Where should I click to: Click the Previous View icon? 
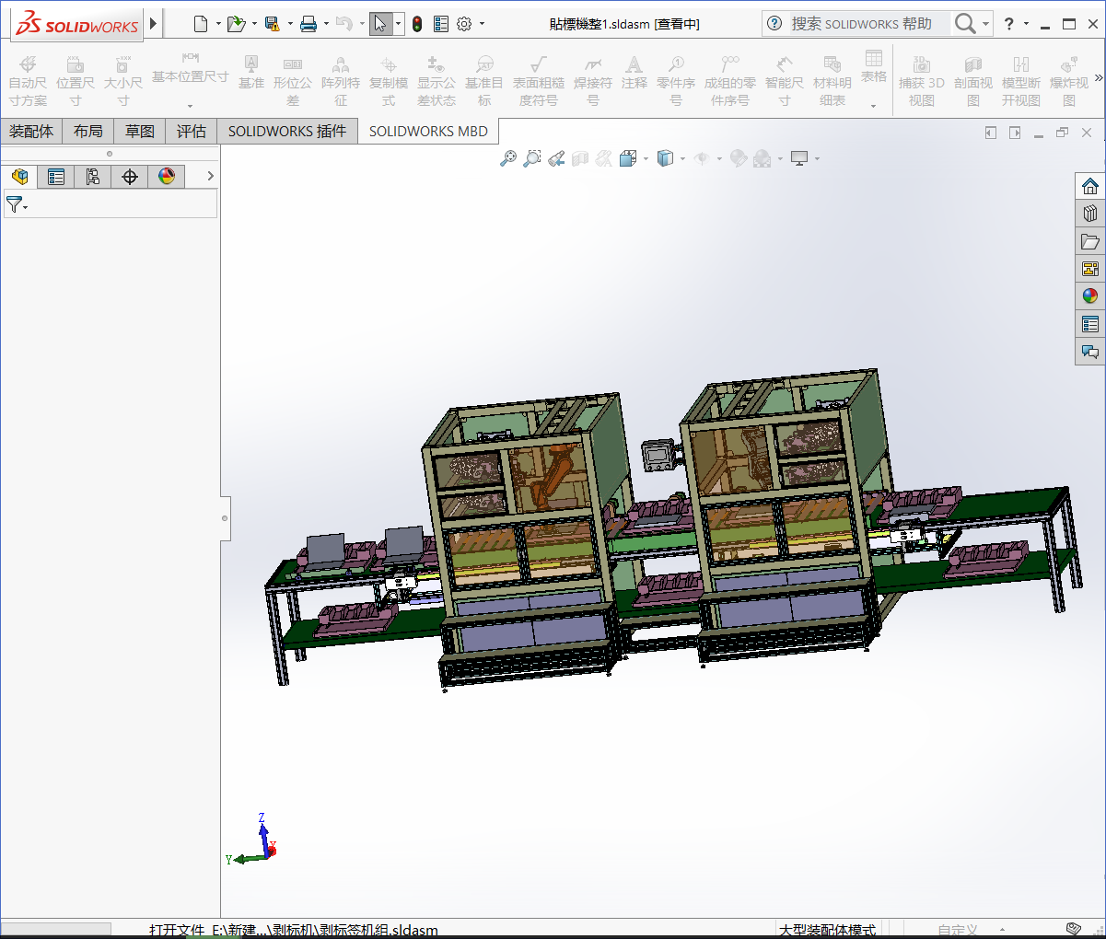(x=556, y=158)
